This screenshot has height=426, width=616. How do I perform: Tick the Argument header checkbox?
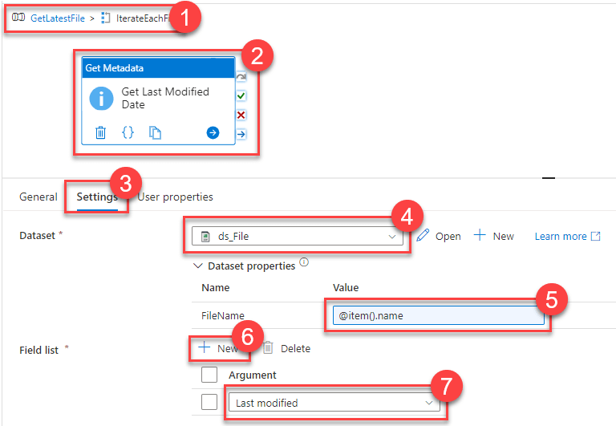click(209, 375)
